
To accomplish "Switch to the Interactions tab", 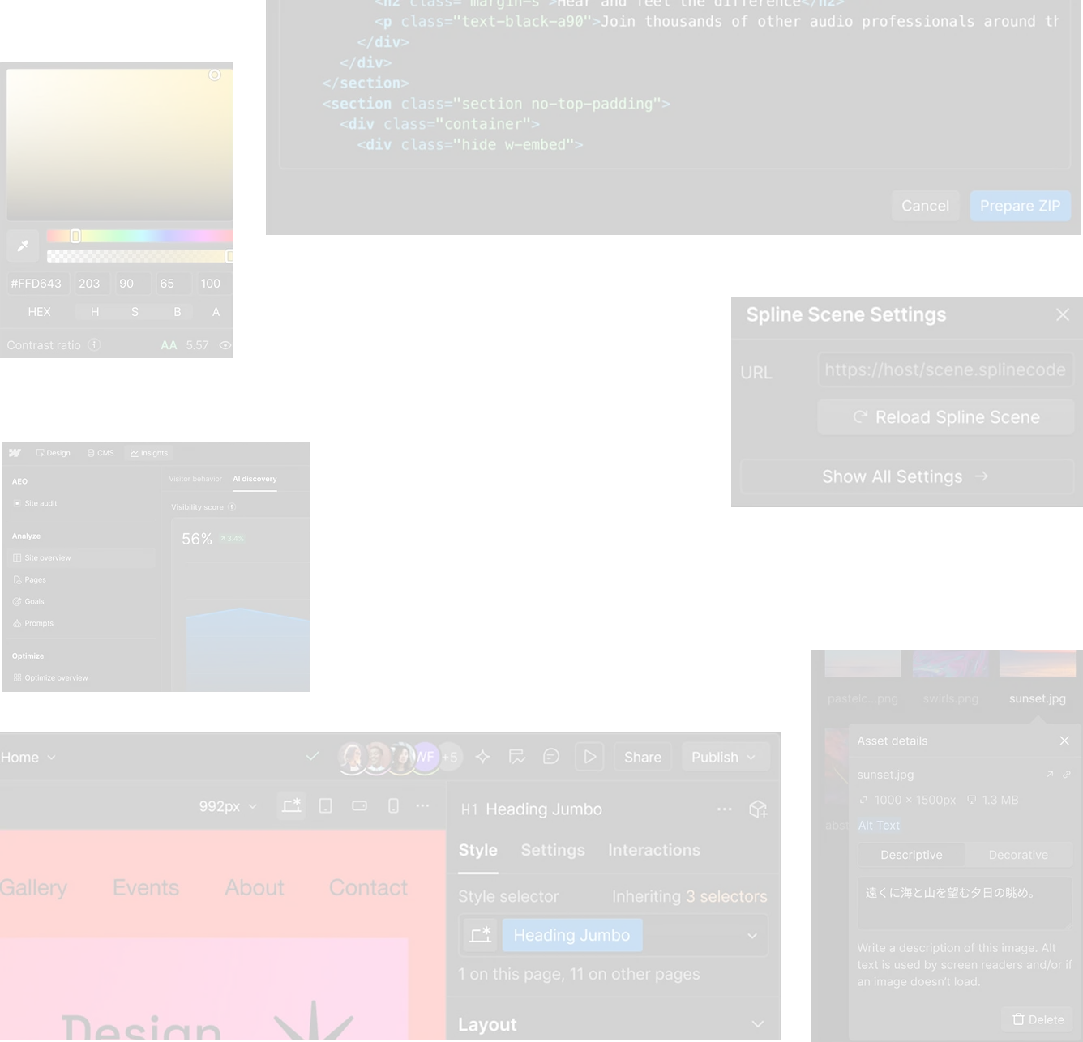I will click(654, 850).
